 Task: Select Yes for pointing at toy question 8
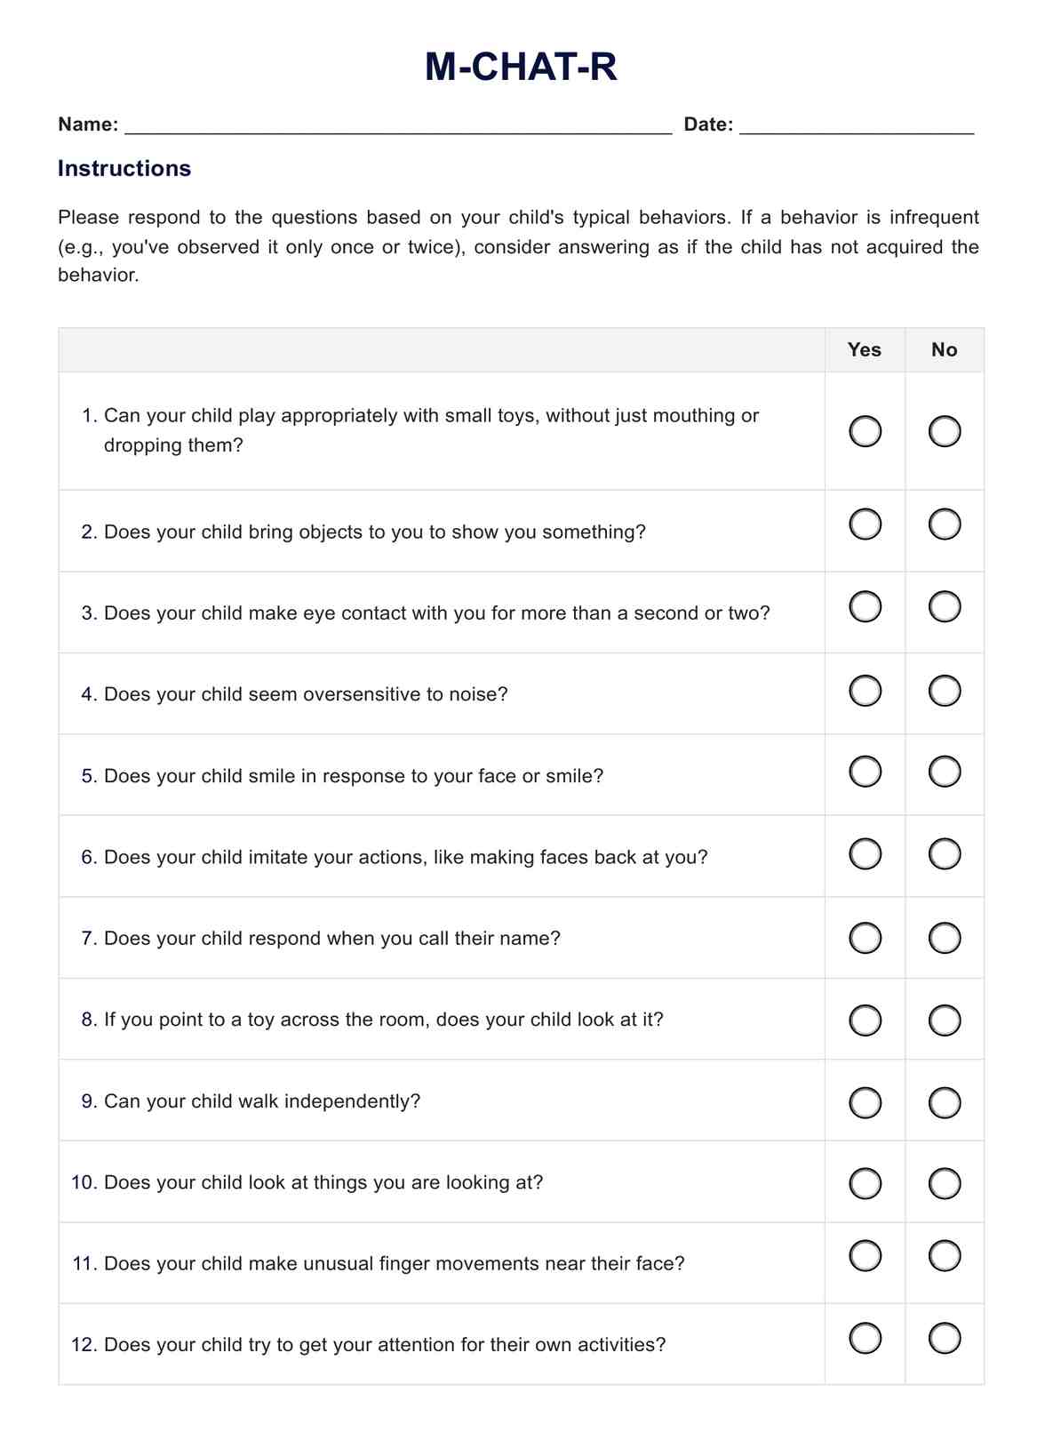point(865,1021)
